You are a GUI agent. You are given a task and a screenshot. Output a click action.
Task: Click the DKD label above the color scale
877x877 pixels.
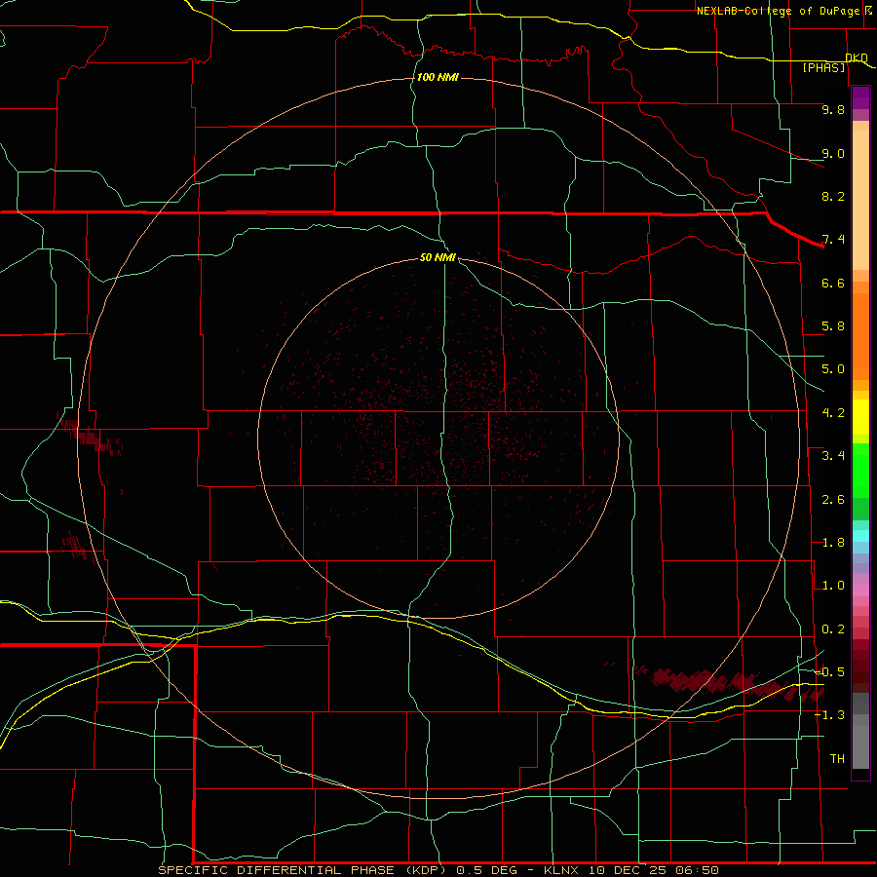(857, 57)
